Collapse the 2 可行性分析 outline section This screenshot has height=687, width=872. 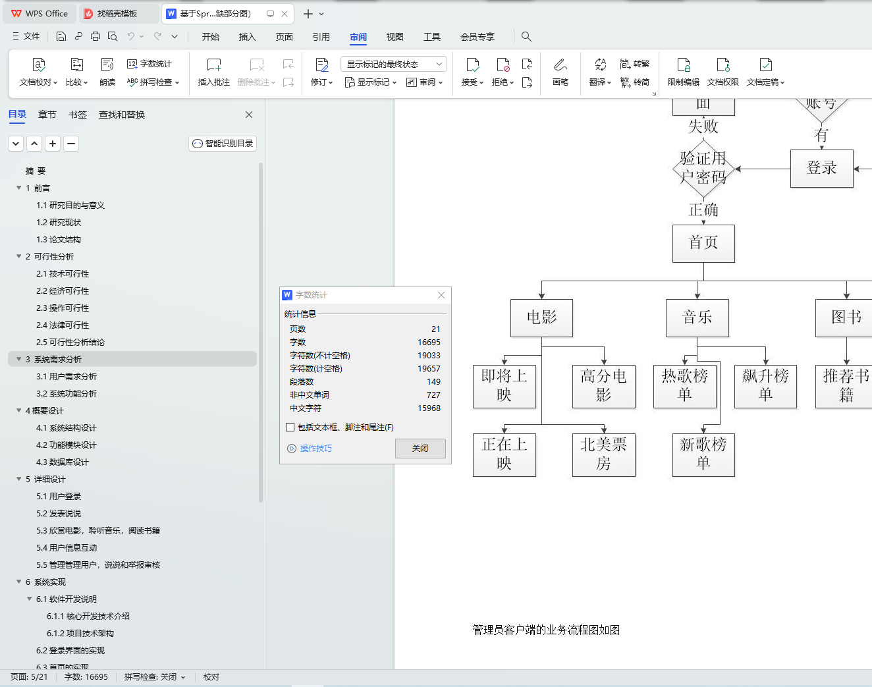18,256
